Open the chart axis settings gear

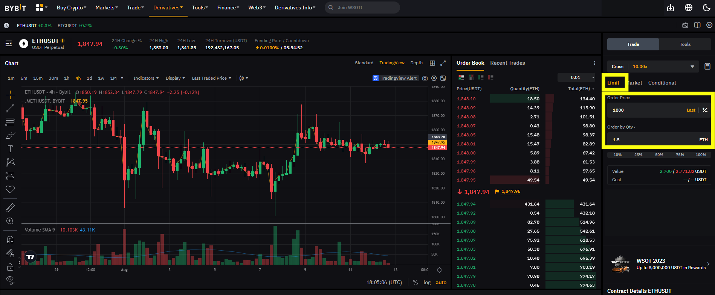point(439,270)
